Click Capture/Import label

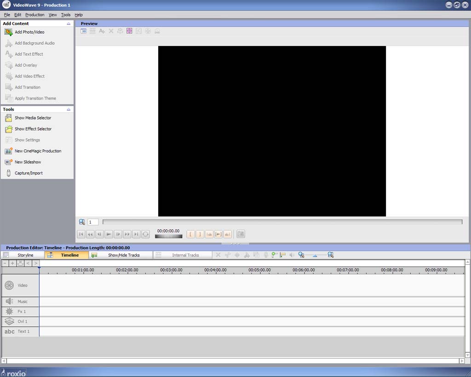point(29,173)
